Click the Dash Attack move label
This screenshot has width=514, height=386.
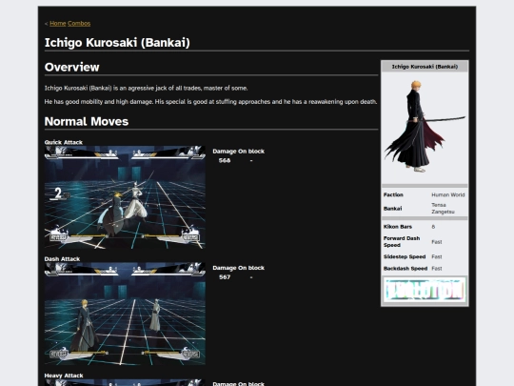62,258
